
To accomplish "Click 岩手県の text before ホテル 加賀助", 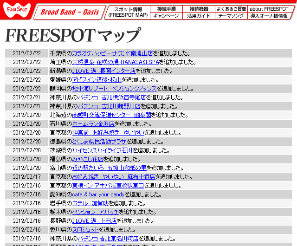I will [x=61, y=203].
